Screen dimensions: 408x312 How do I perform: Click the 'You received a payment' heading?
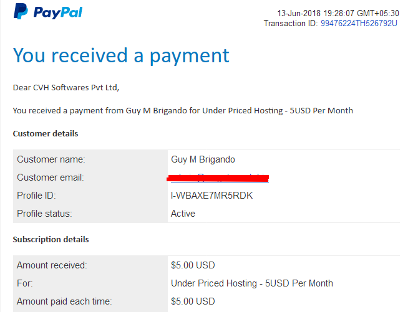point(121,55)
